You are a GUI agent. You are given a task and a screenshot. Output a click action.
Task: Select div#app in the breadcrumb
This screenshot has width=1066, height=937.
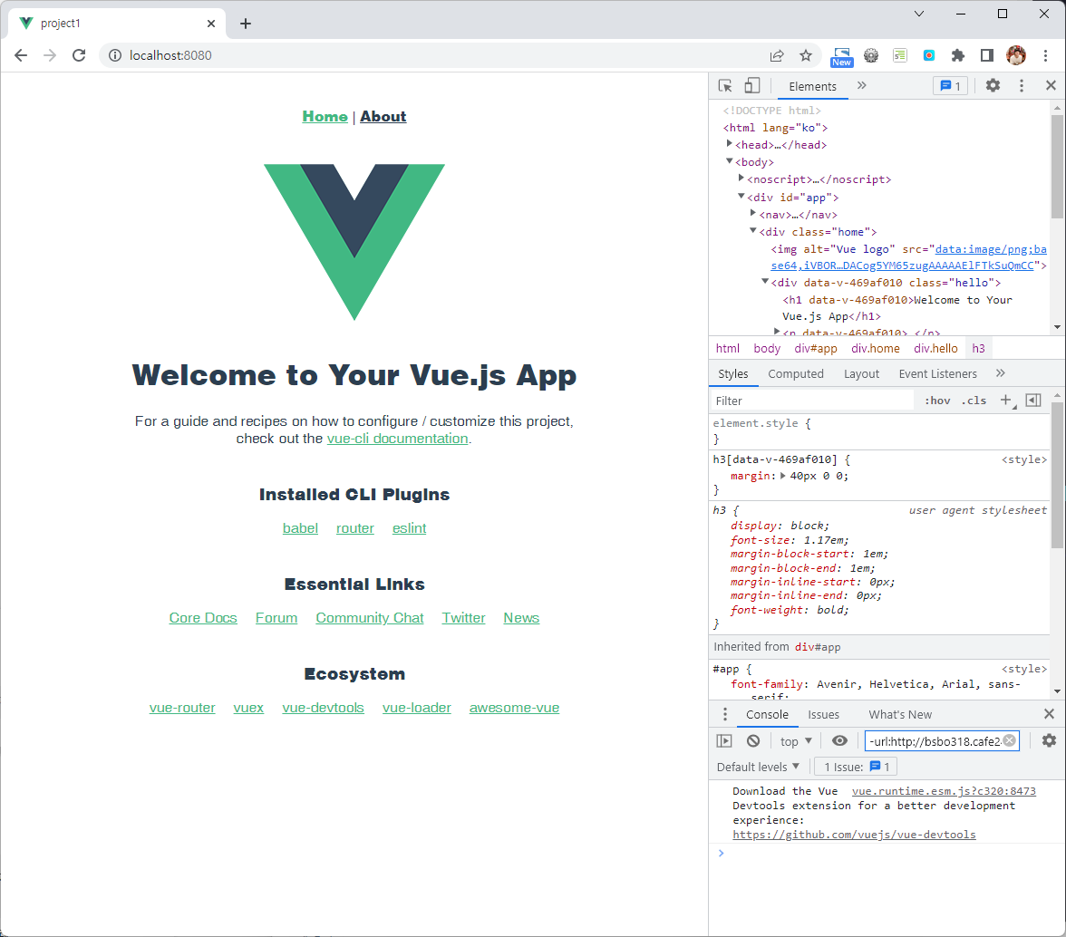[816, 349]
